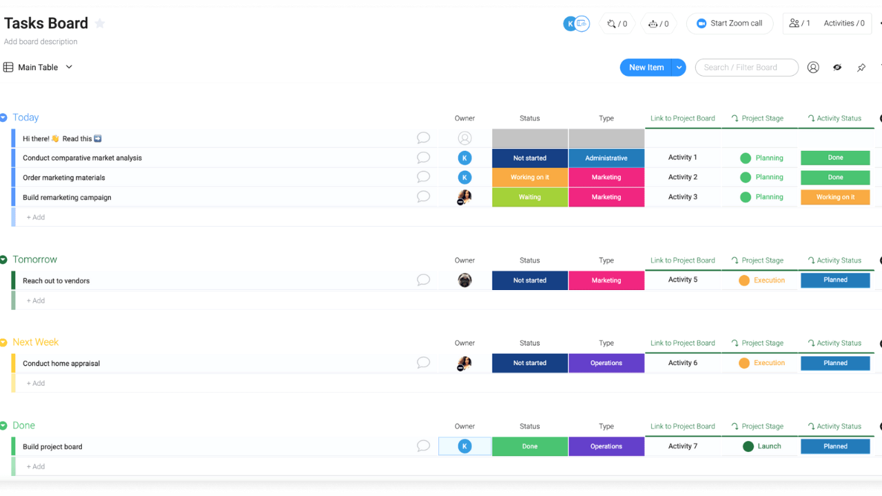882x496 pixels.
Task: Open conversation for Reach out to vendors
Action: point(423,280)
